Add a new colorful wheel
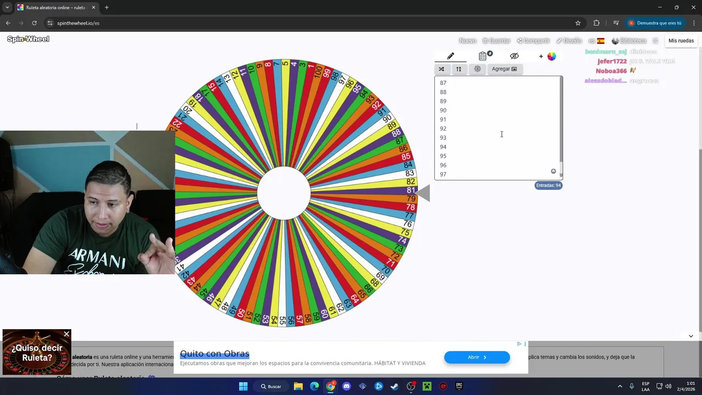702x395 pixels. point(547,56)
